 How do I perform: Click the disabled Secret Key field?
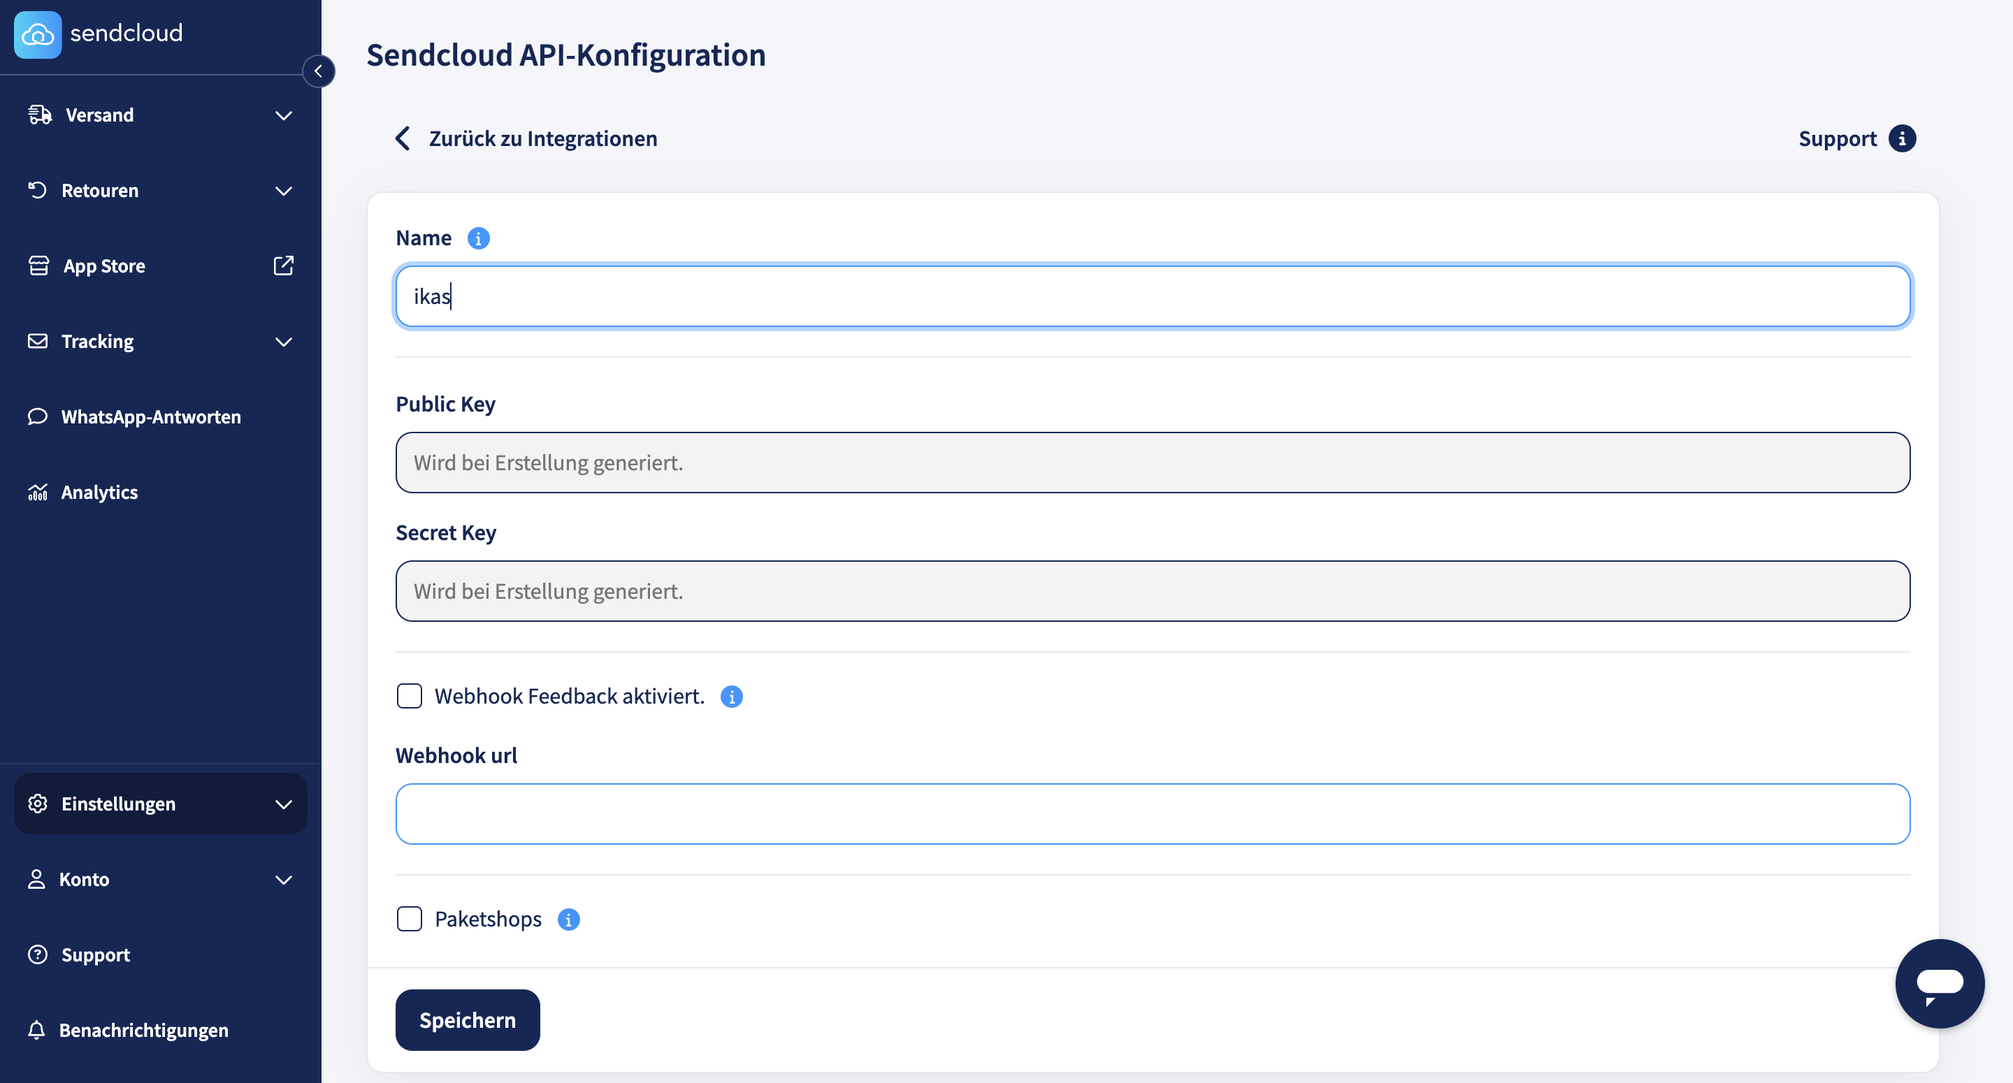tap(1153, 590)
